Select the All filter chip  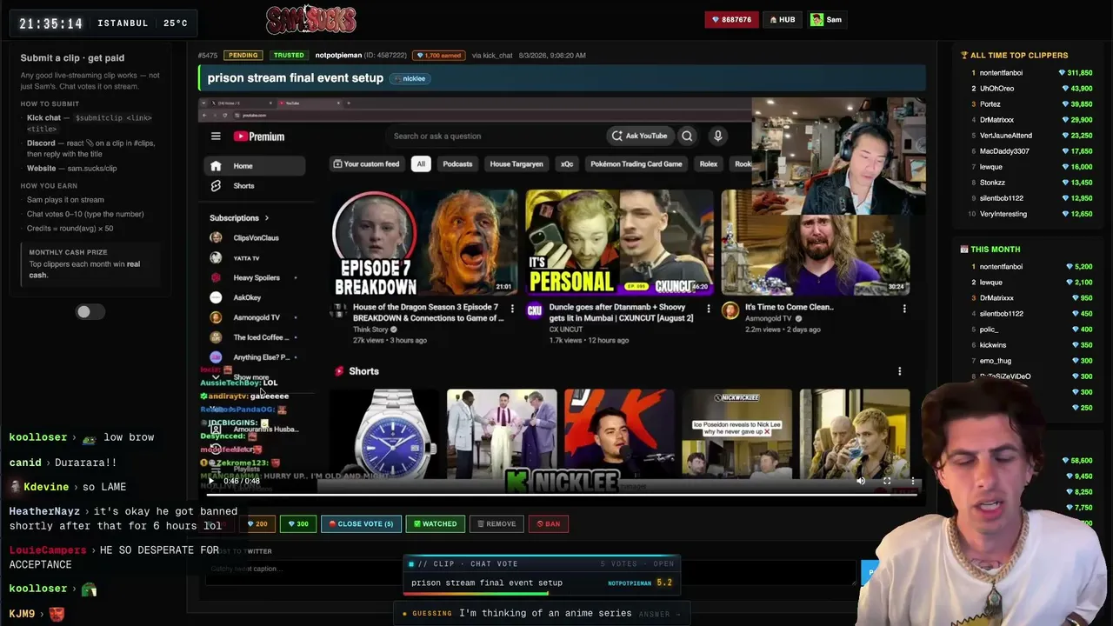click(x=421, y=163)
